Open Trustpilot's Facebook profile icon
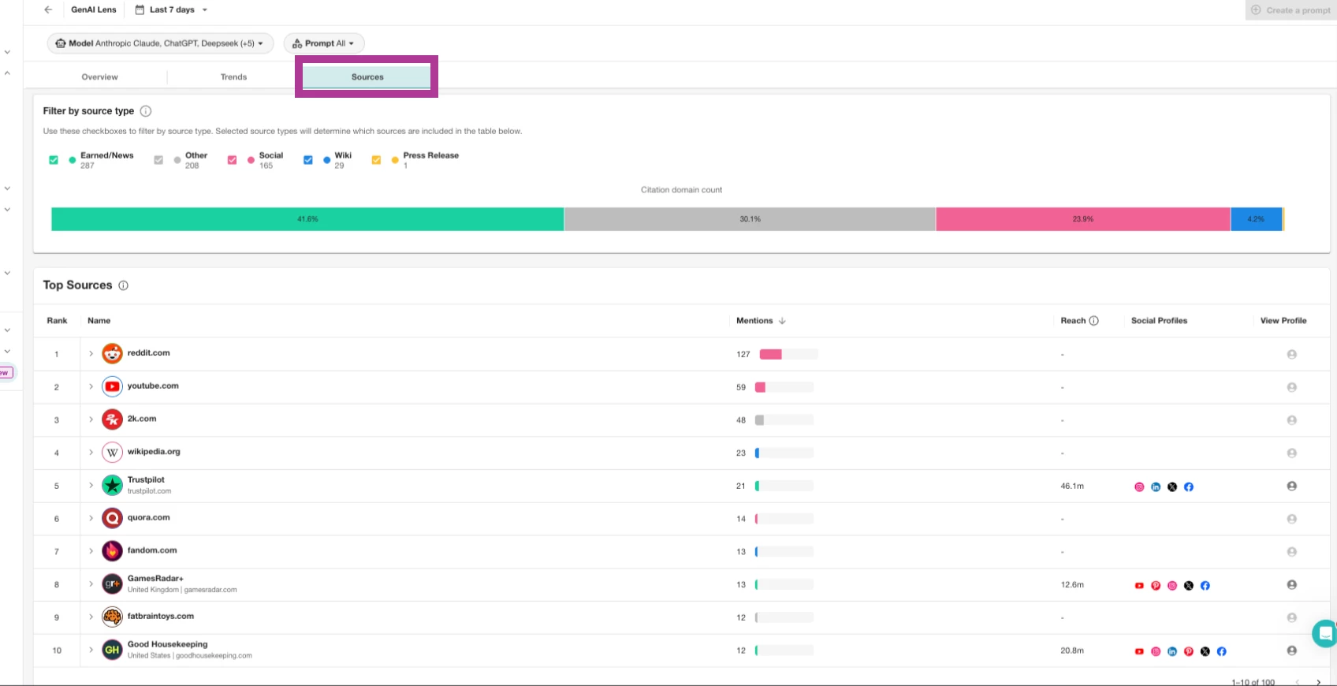The width and height of the screenshot is (1337, 686). (x=1189, y=487)
